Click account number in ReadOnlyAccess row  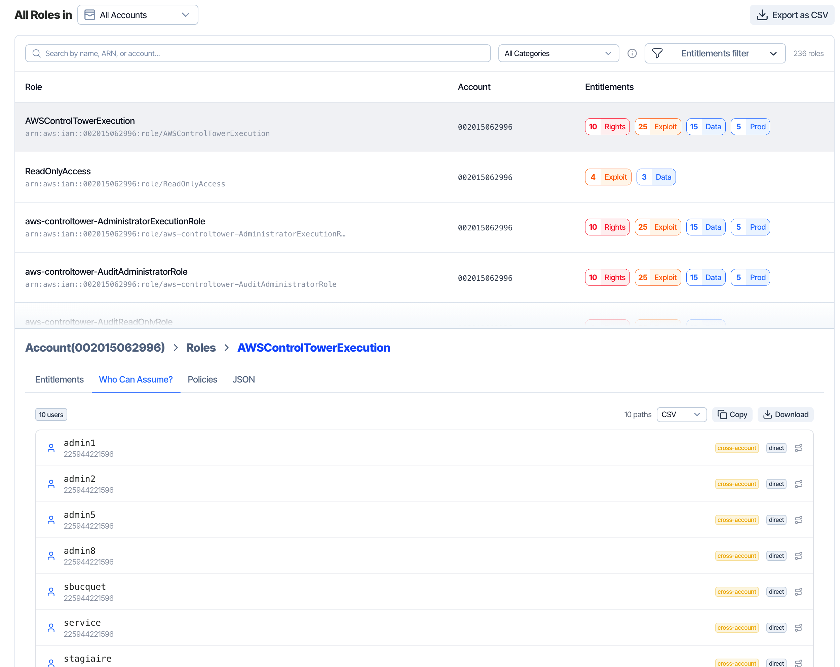coord(485,177)
